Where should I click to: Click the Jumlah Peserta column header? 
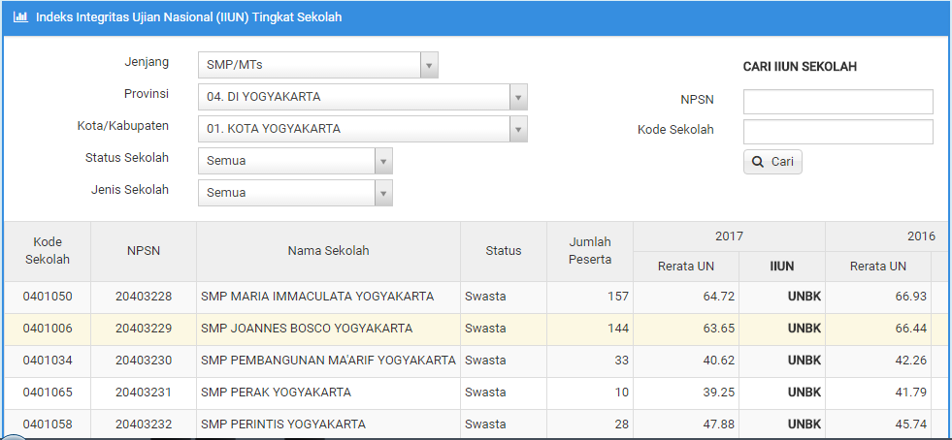click(589, 251)
